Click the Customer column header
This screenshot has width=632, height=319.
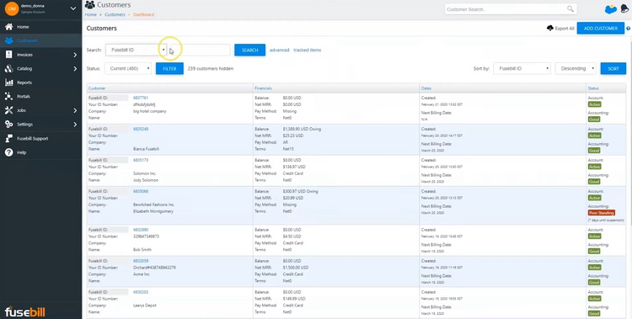click(97, 88)
